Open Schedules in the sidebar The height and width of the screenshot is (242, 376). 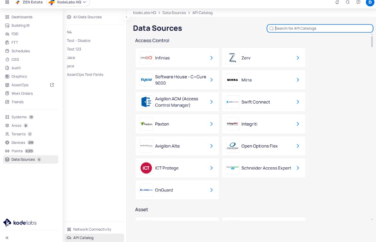pos(30,51)
